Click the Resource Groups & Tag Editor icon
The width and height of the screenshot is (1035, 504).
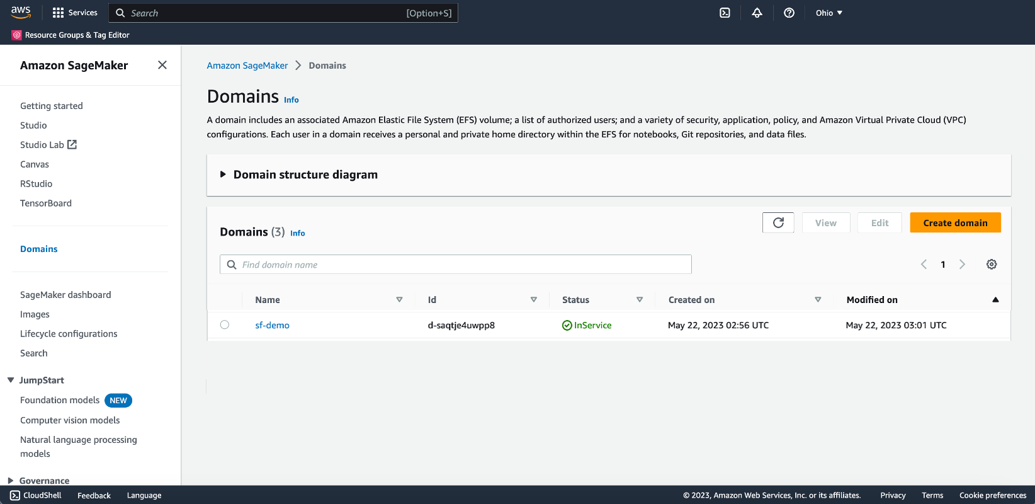click(x=16, y=35)
